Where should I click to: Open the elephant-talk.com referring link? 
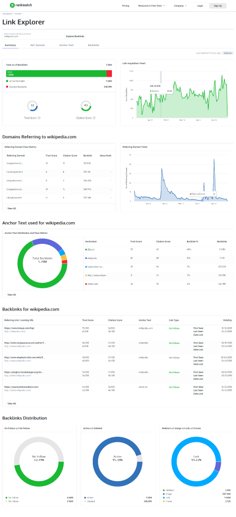pyautogui.click(x=25, y=357)
